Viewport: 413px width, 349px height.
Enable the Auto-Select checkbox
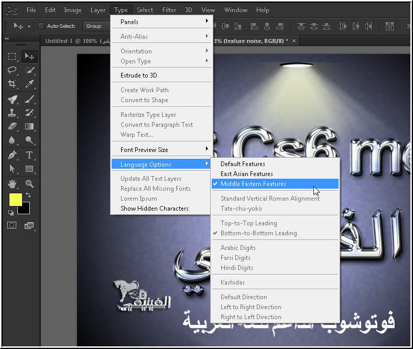pos(41,26)
